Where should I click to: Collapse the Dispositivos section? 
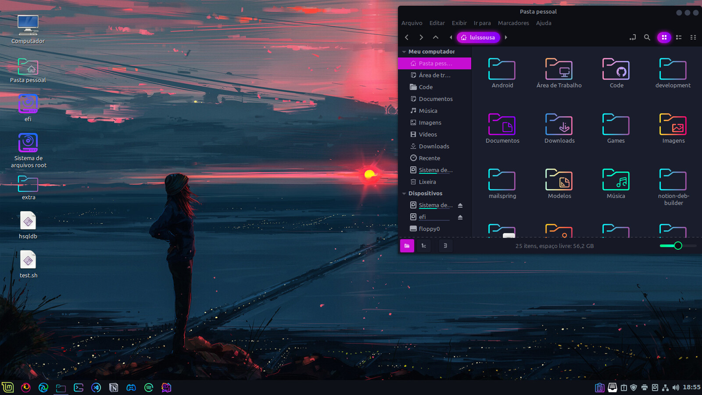[x=404, y=194]
